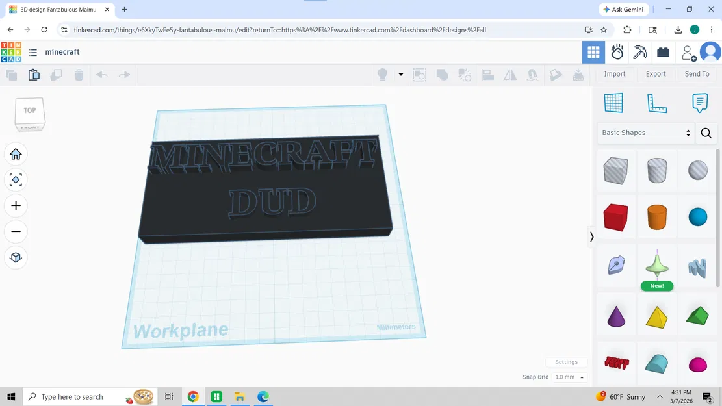Click the Send To button
This screenshot has height=406, width=722.
pyautogui.click(x=697, y=74)
